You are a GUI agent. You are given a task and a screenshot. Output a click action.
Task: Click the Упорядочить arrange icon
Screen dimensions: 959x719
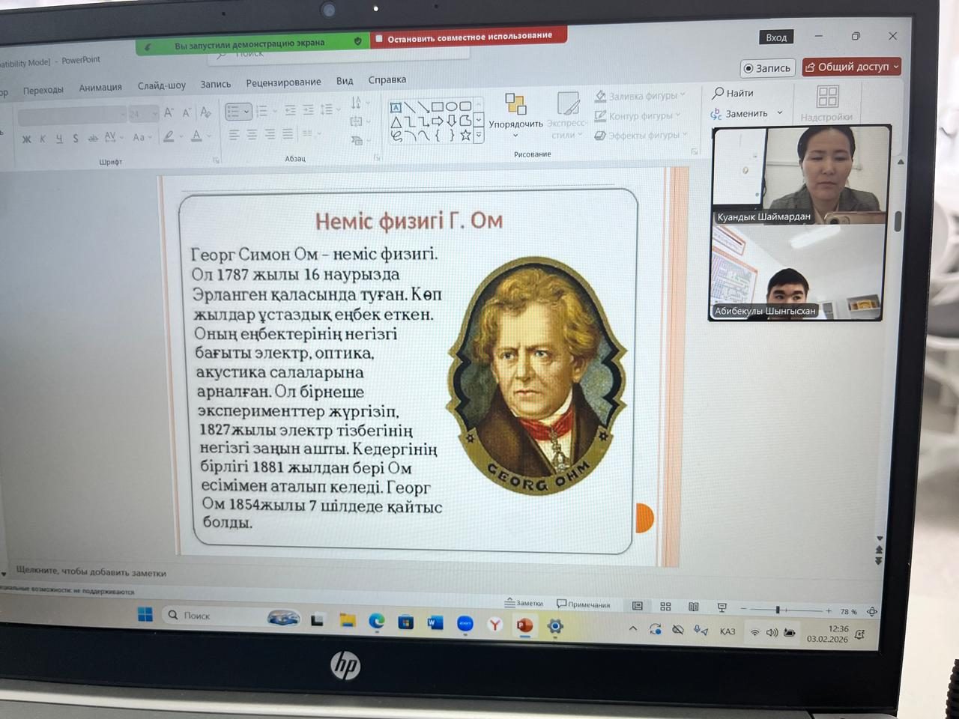515,105
